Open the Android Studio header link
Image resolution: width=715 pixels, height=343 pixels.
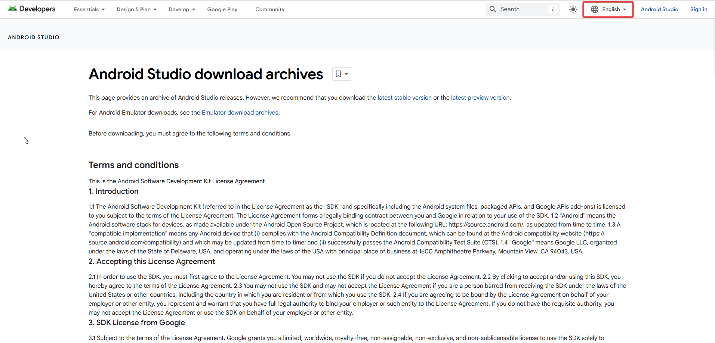click(x=659, y=9)
